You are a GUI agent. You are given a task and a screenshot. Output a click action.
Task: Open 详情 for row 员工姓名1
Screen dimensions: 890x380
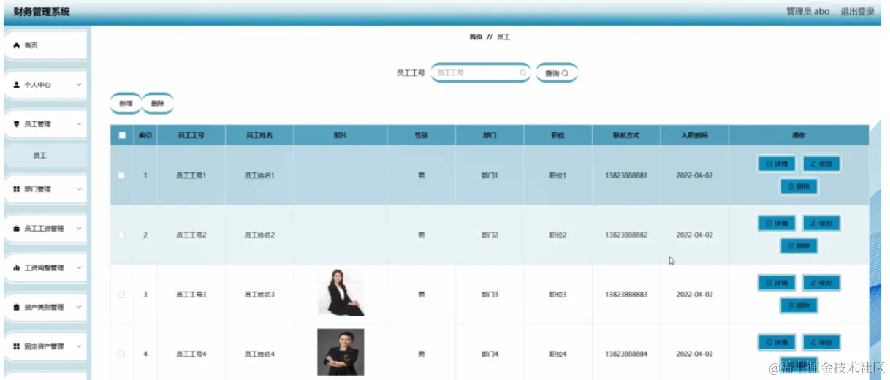click(776, 164)
